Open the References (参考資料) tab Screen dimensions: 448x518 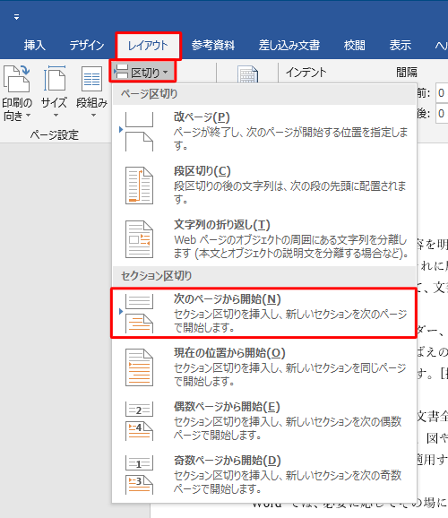[212, 46]
